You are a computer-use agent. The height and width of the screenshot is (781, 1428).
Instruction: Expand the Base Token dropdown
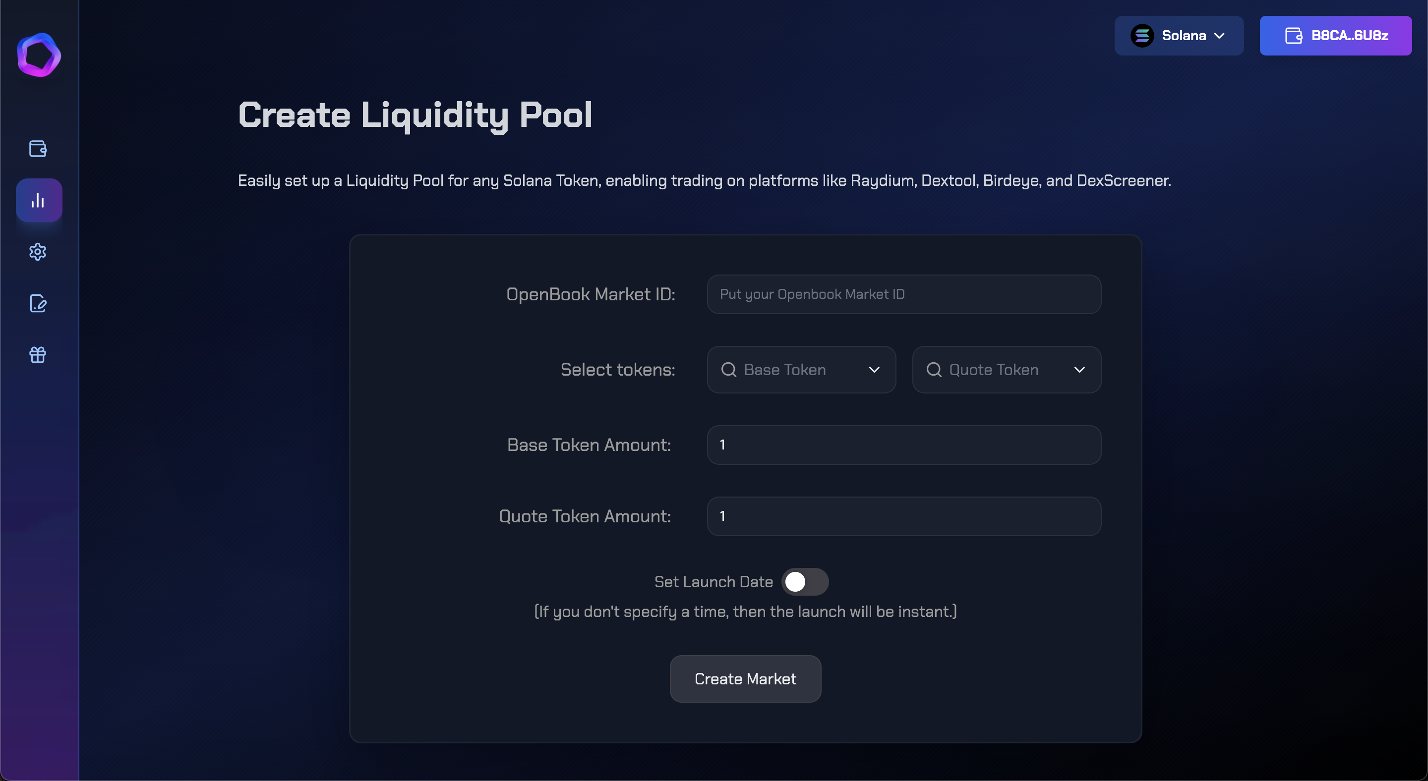pyautogui.click(x=874, y=370)
